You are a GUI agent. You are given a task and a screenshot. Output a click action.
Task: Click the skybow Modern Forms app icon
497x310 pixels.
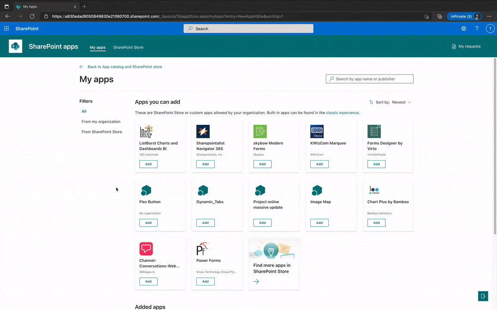click(260, 131)
